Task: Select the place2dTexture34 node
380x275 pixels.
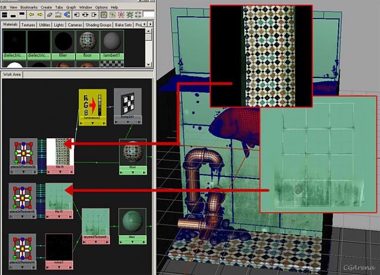Action: tap(23, 251)
